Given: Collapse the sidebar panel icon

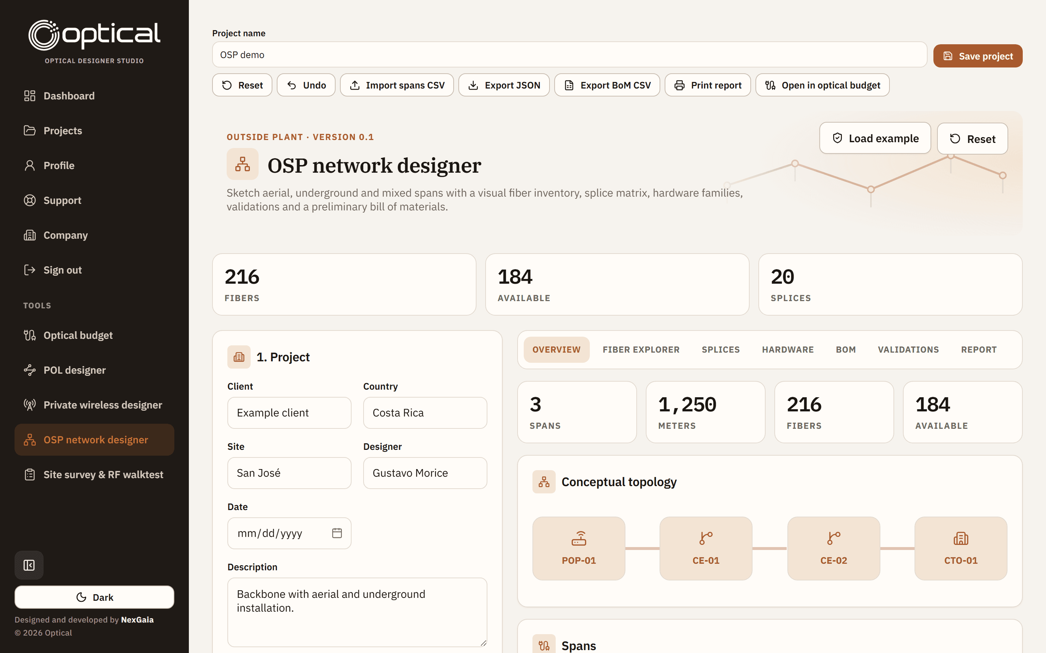Looking at the screenshot, I should (x=29, y=565).
